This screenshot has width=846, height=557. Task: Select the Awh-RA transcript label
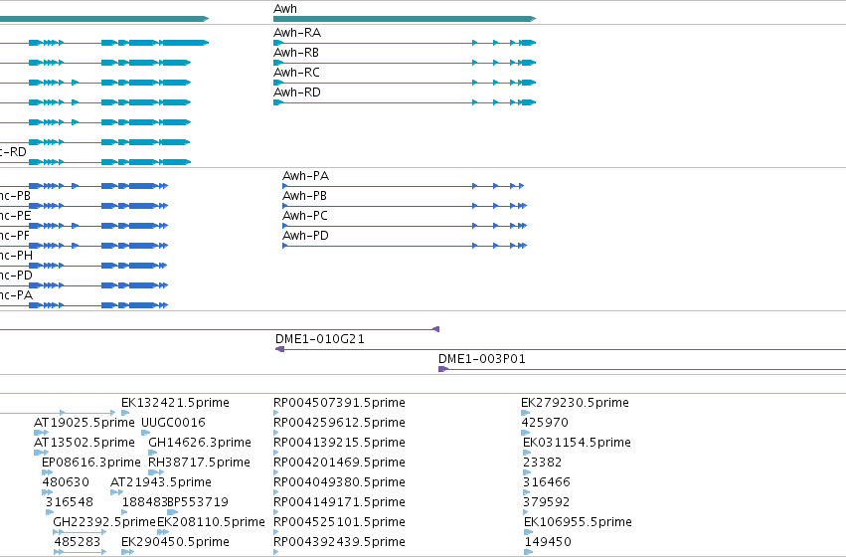(297, 33)
